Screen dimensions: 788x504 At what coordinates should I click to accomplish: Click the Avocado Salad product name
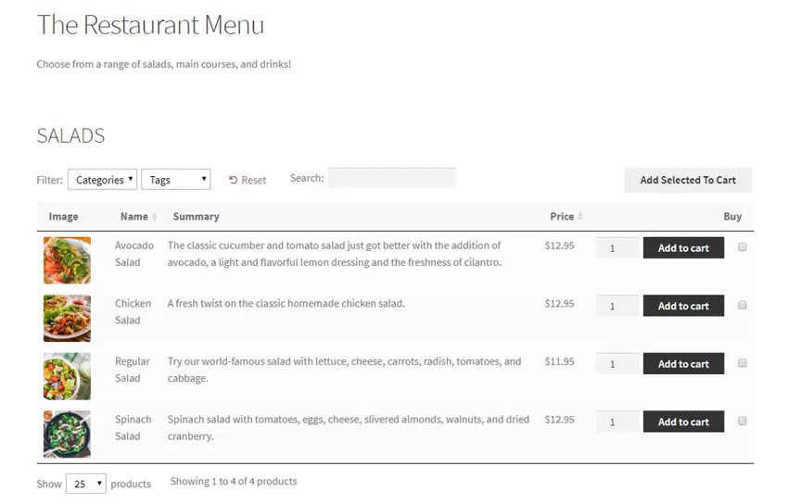pyautogui.click(x=134, y=254)
